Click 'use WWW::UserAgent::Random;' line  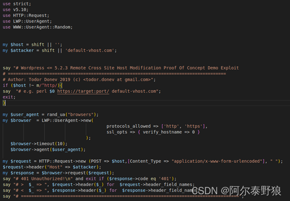(38, 27)
